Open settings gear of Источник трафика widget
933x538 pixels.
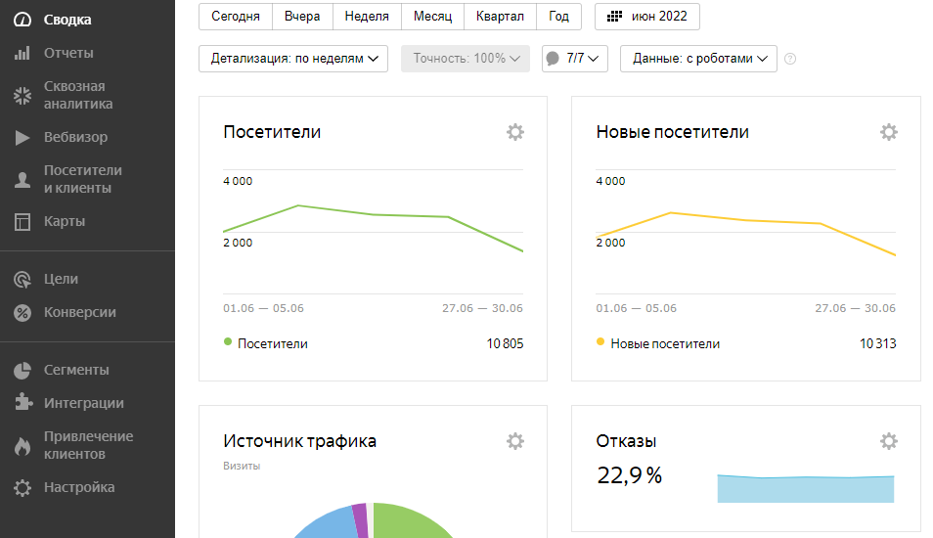point(514,441)
